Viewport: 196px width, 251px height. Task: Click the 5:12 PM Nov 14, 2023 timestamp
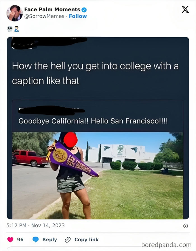coord(36,225)
